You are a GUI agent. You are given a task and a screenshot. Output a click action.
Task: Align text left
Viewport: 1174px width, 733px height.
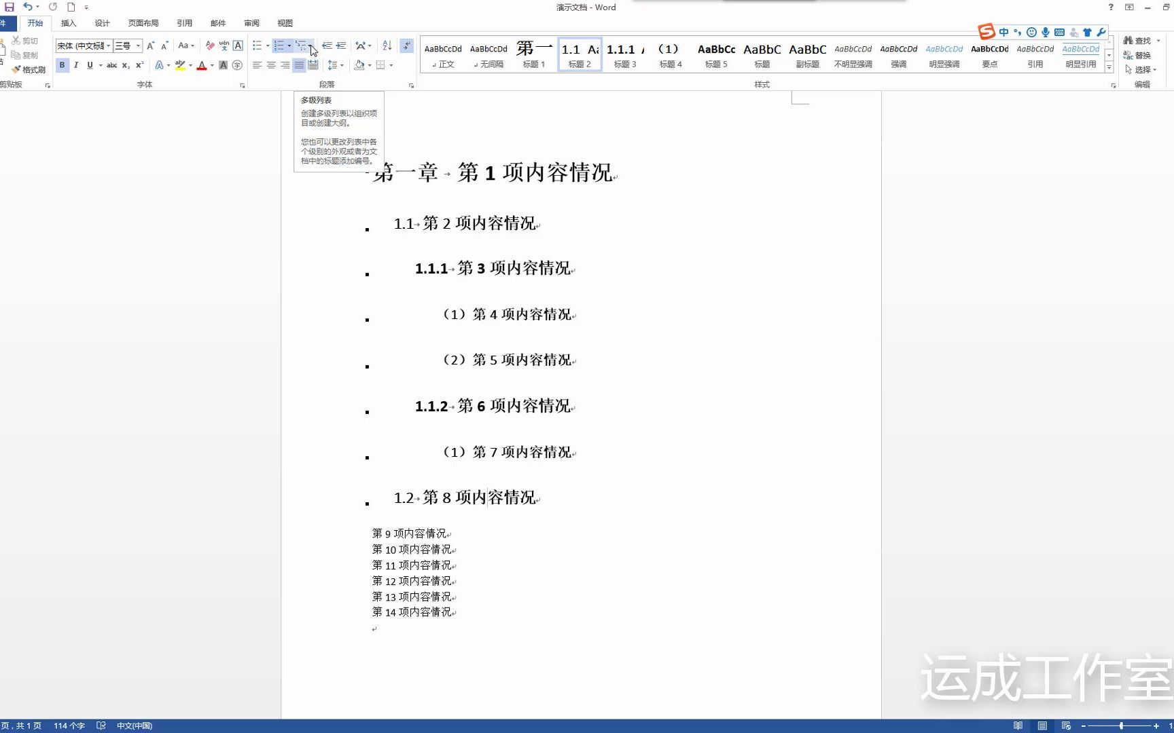click(257, 65)
